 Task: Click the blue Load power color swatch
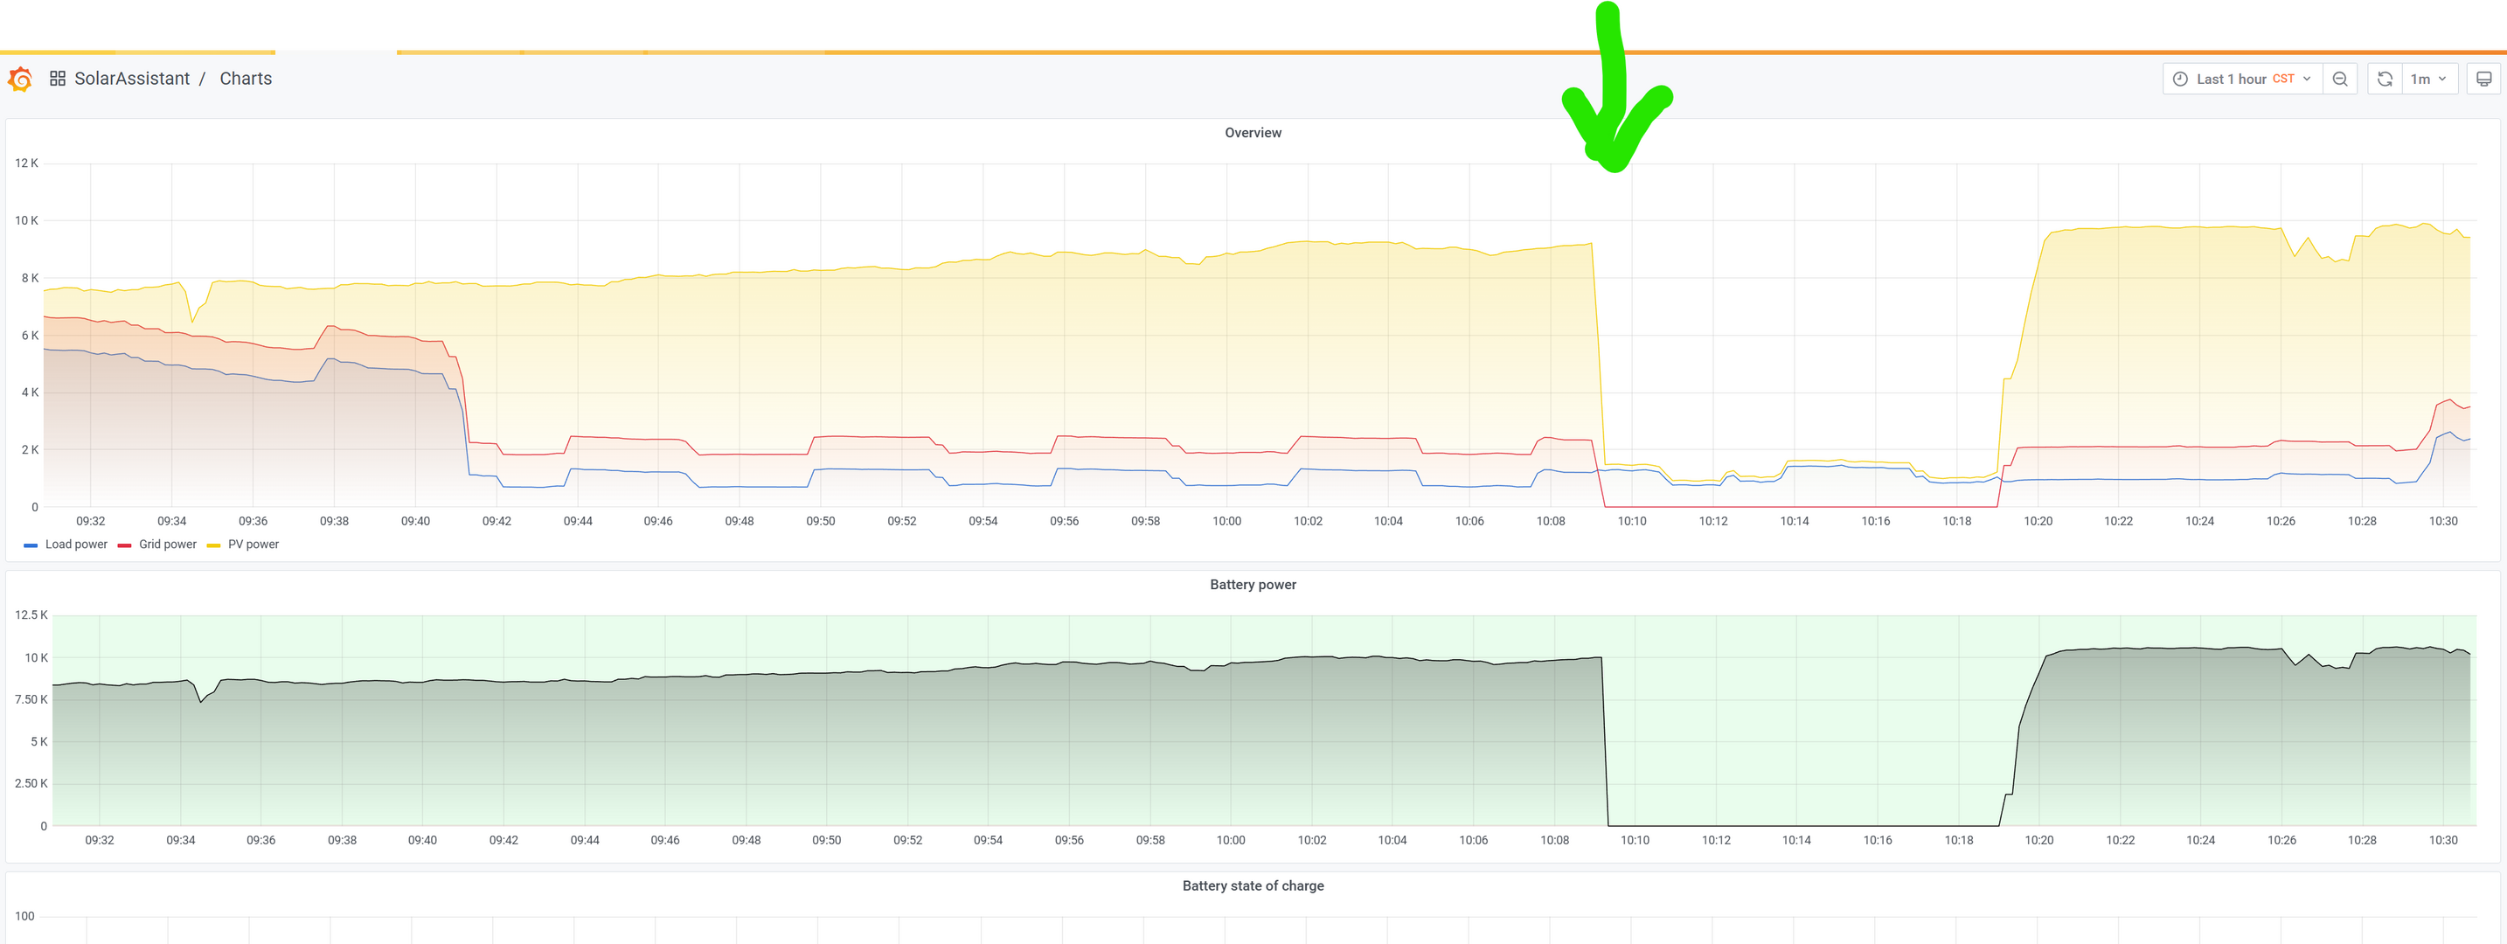(31, 545)
